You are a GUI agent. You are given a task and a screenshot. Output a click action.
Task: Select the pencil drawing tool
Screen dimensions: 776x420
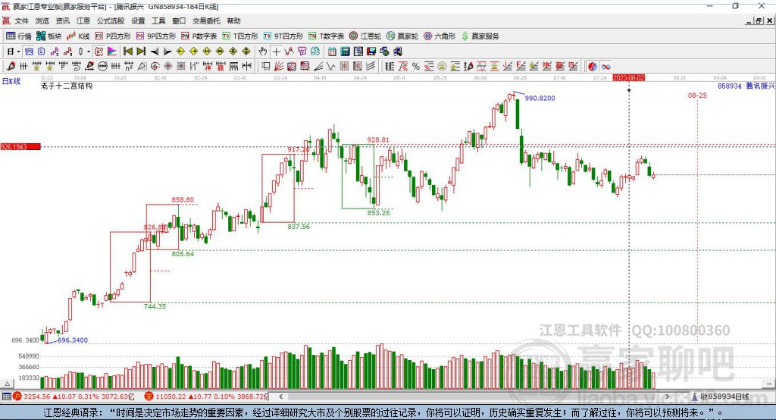click(11, 67)
